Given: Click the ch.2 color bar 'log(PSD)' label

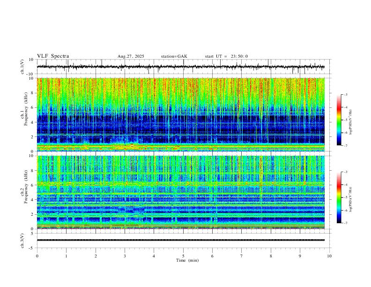Looking at the screenshot, I should pyautogui.click(x=351, y=200).
